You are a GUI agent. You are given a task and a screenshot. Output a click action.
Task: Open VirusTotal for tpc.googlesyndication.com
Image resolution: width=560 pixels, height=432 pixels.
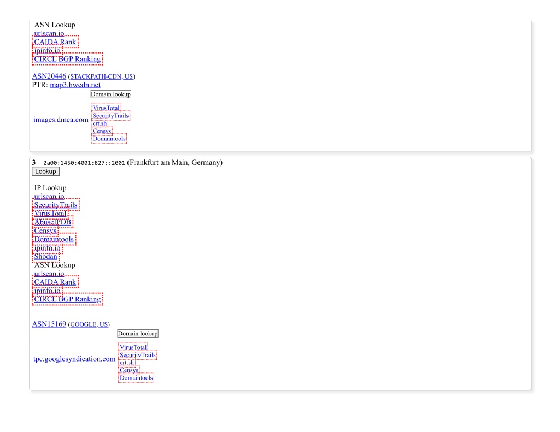click(133, 347)
